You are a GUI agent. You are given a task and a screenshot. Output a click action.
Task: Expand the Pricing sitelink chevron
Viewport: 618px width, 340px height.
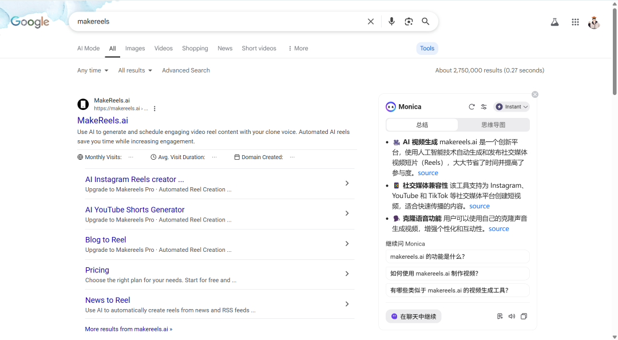347,274
